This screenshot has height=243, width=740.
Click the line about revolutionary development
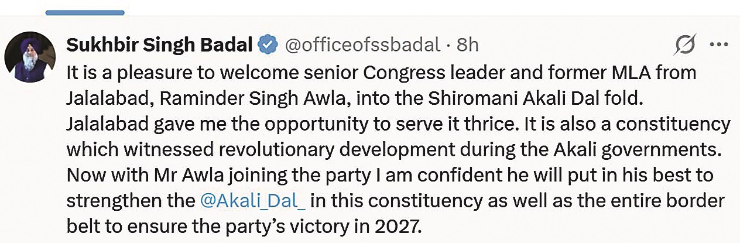[392, 149]
